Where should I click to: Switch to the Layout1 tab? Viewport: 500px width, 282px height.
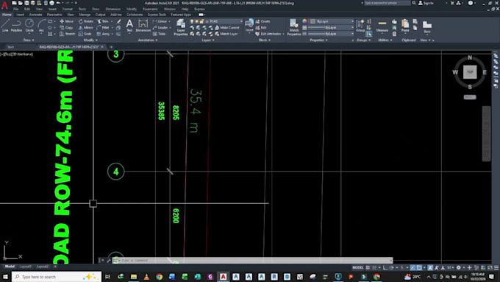[x=26, y=267]
